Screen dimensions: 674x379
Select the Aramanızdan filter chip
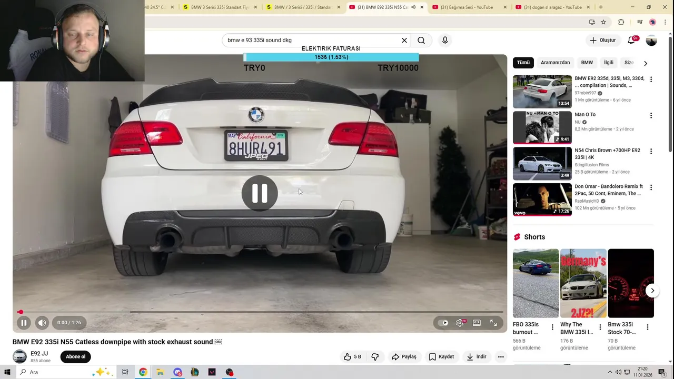[x=555, y=63]
